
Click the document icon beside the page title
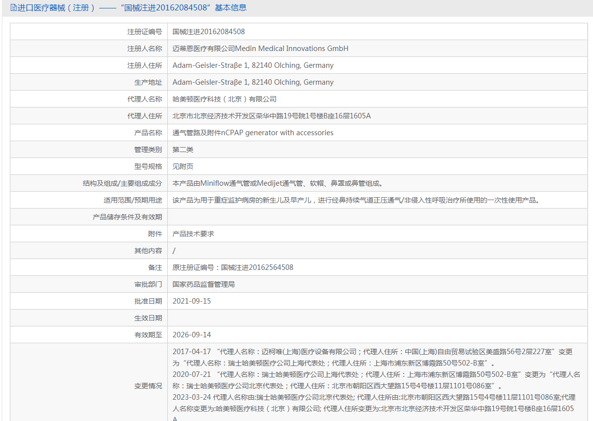point(14,7)
